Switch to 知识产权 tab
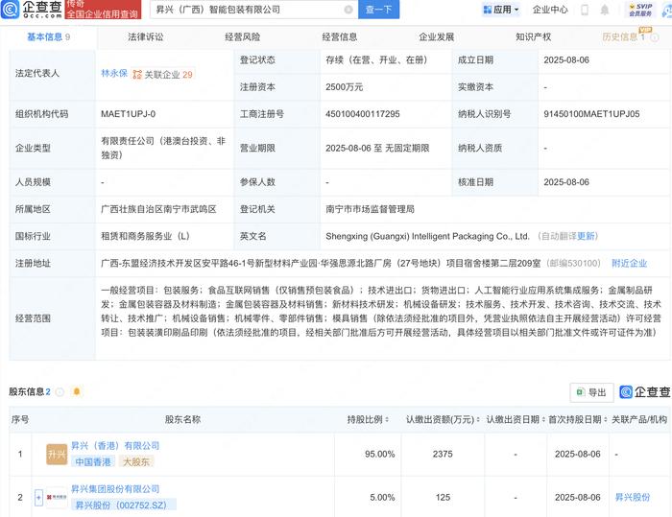 [533, 37]
